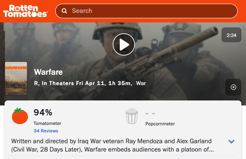The width and height of the screenshot is (246, 159).
Task: Click the release info line under the title
Action: pos(90,83)
